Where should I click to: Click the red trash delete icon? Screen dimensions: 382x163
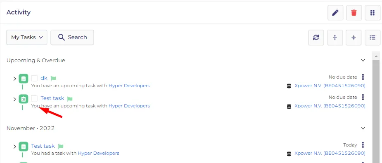point(354,13)
